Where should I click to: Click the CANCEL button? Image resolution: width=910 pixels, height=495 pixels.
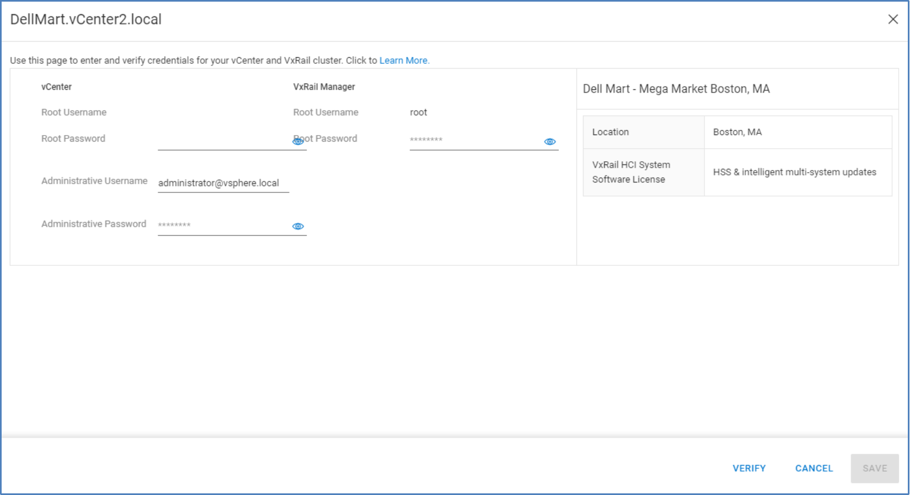point(814,468)
